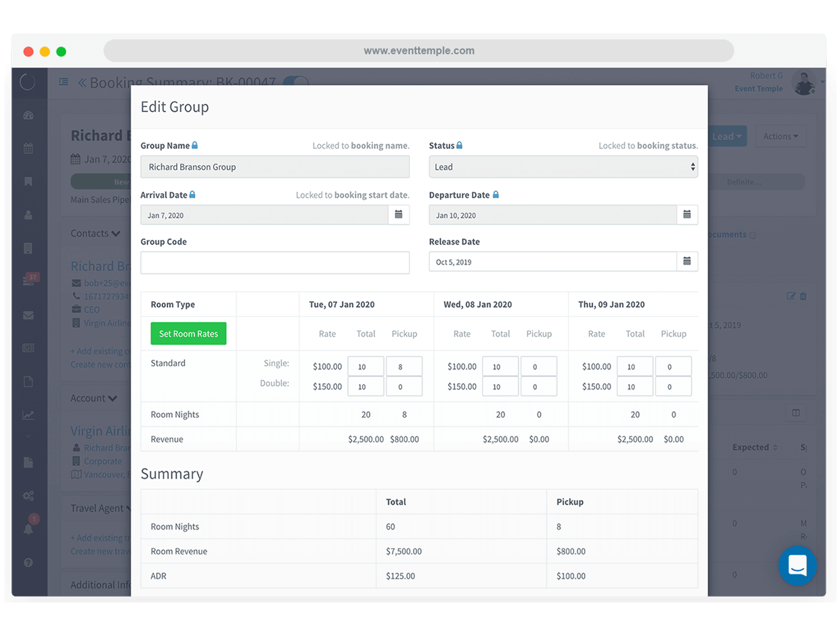Edit Tuesday Single pickup field showing 8

click(404, 367)
